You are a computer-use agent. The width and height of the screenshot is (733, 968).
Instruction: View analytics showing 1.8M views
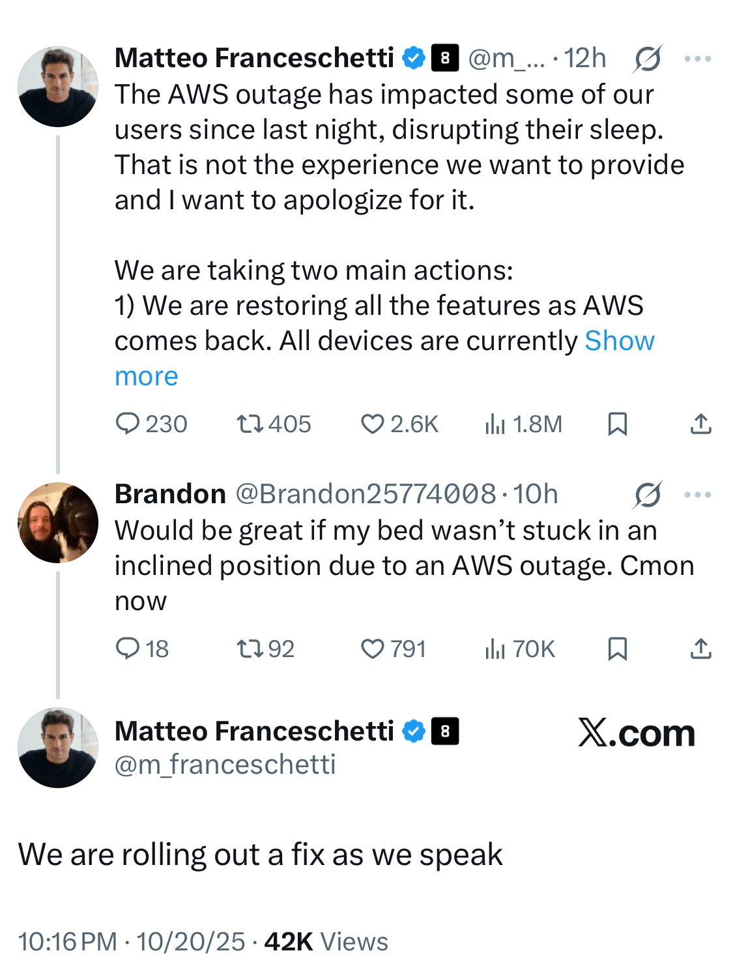495,424
